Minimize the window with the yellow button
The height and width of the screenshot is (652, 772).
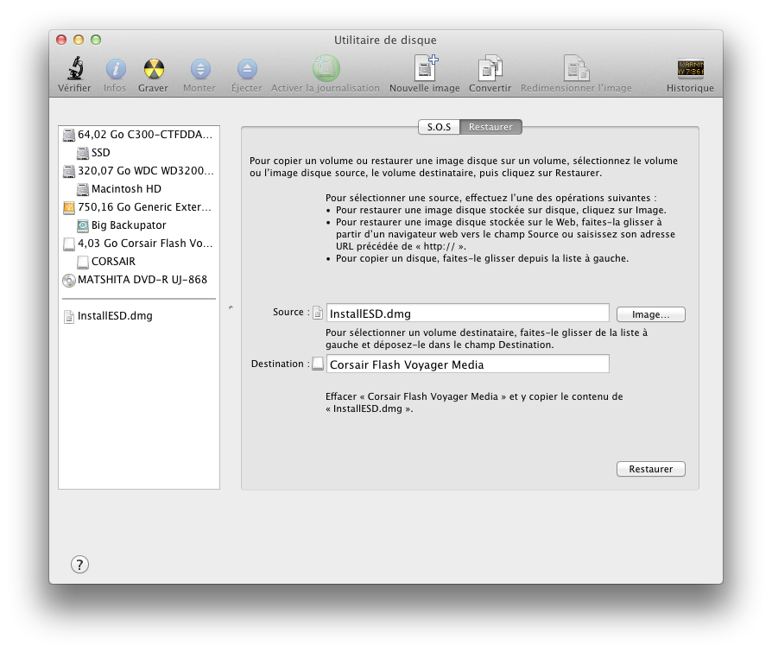(79, 40)
